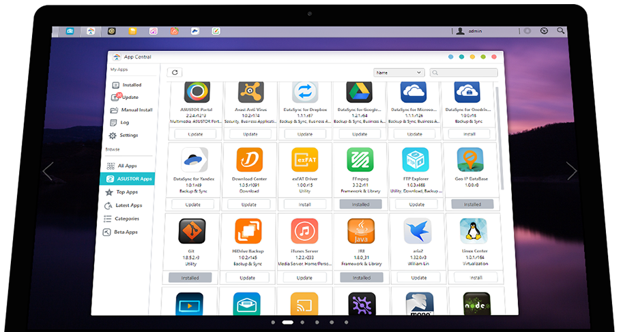Click the teal window control dot
621x332 pixels.
(461, 57)
